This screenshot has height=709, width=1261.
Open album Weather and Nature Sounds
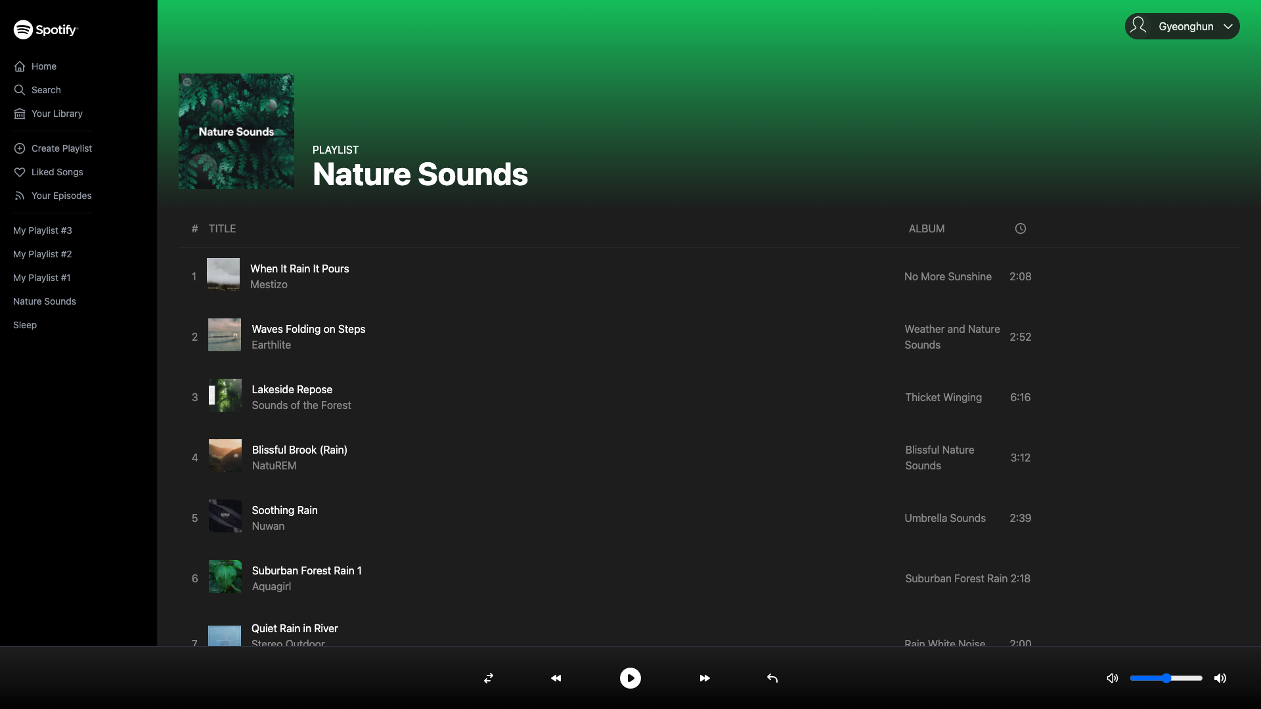tap(952, 337)
